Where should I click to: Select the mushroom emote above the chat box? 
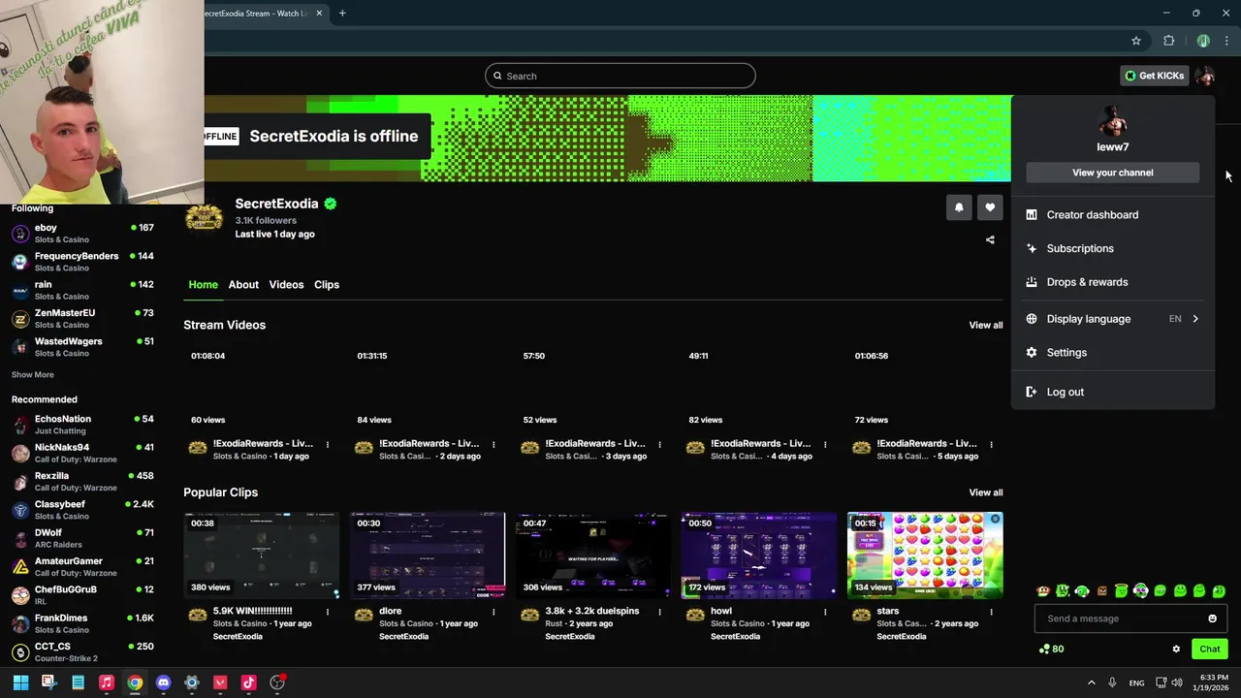(1043, 591)
